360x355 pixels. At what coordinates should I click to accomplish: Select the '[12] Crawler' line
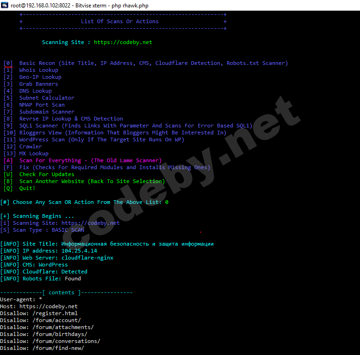[x=23, y=146]
